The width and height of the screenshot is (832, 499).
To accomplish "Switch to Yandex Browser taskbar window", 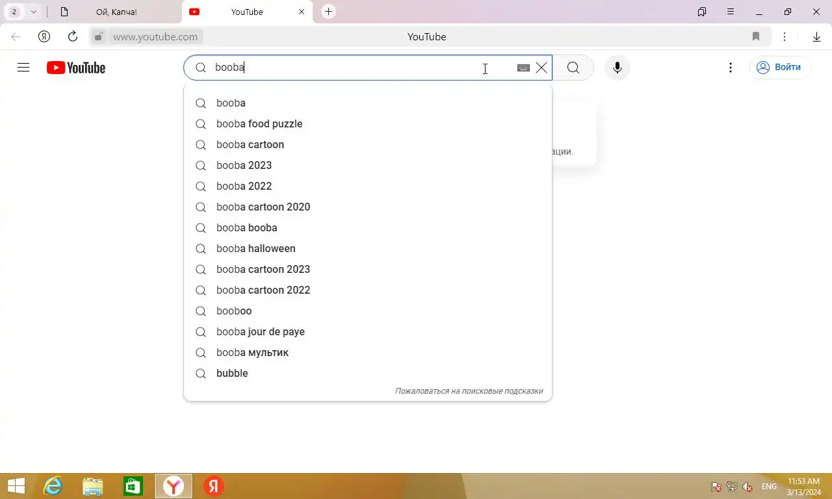I will point(174,486).
